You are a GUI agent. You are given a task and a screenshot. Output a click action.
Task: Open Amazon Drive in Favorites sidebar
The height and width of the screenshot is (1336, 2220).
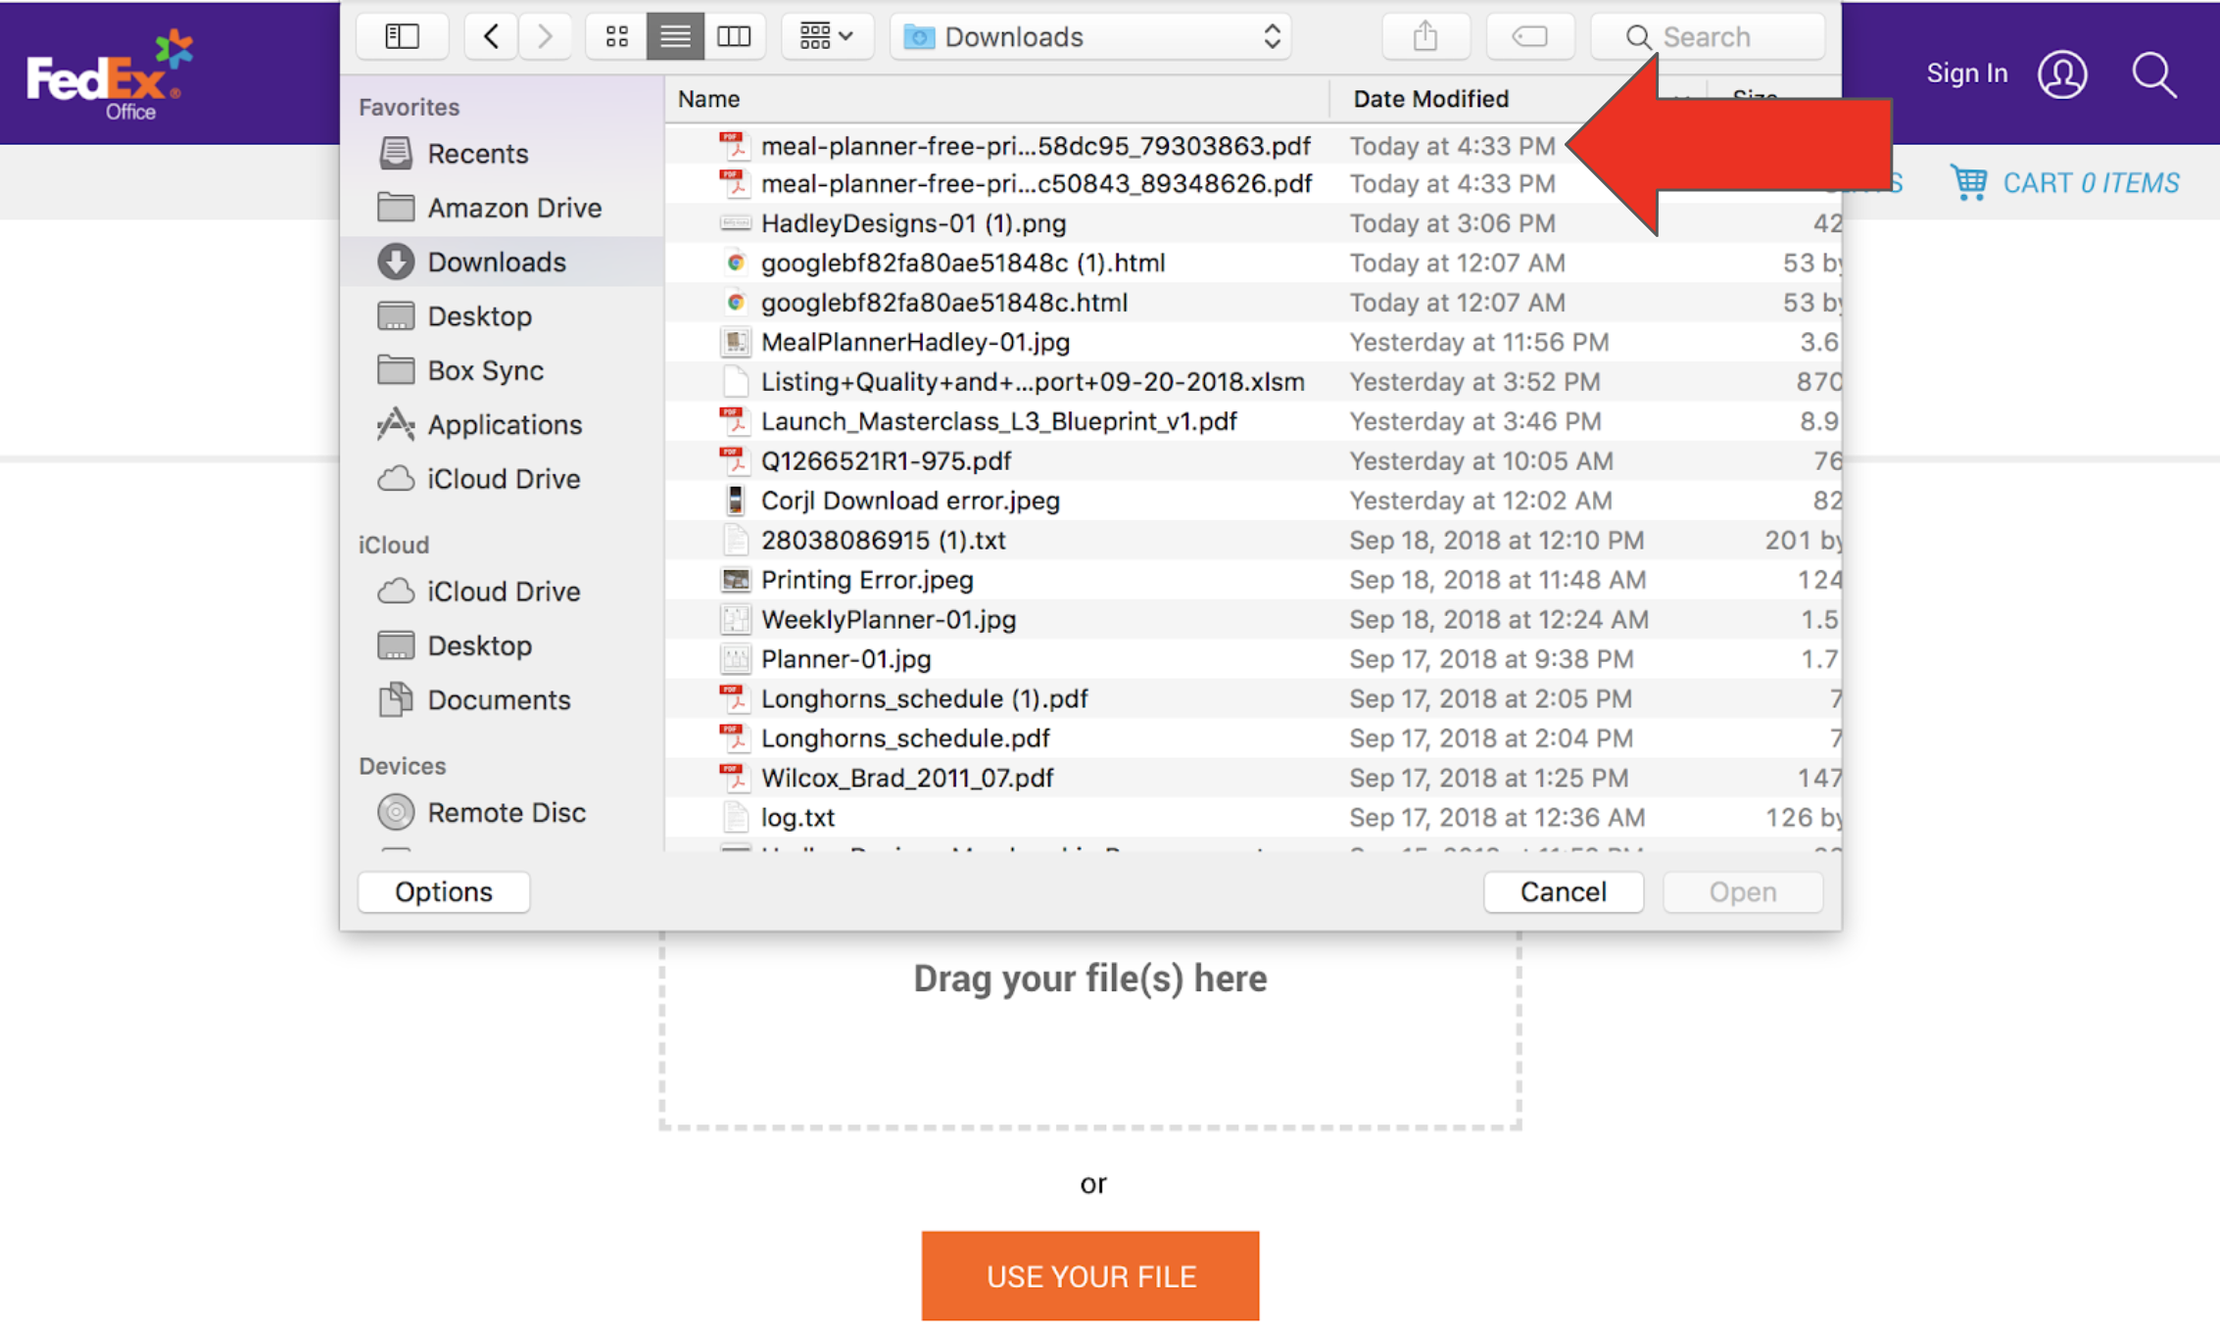click(x=513, y=208)
